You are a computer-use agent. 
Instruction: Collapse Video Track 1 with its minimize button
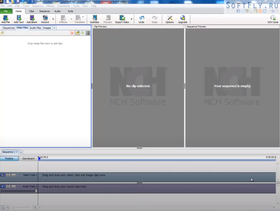(x=13, y=175)
